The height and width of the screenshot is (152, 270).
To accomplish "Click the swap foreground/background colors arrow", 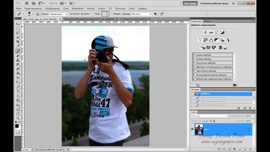I will (19, 122).
